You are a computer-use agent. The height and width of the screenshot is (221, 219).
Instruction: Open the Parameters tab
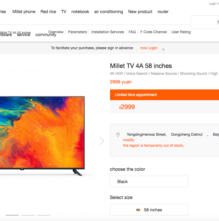(77, 32)
